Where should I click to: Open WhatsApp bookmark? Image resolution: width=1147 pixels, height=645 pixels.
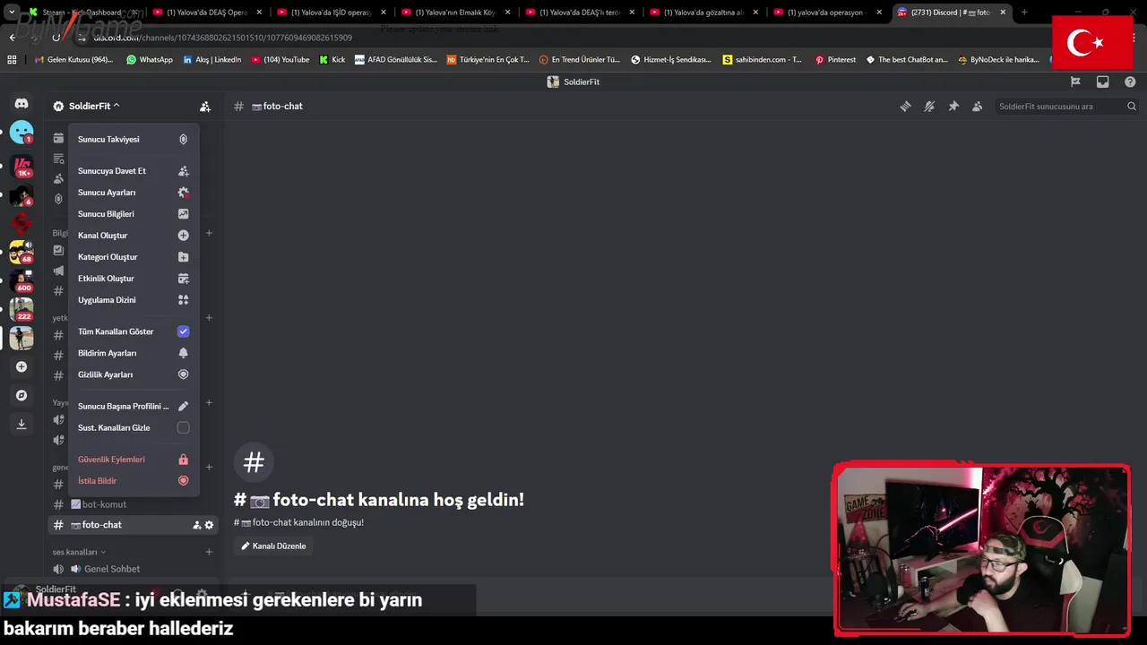(x=150, y=59)
